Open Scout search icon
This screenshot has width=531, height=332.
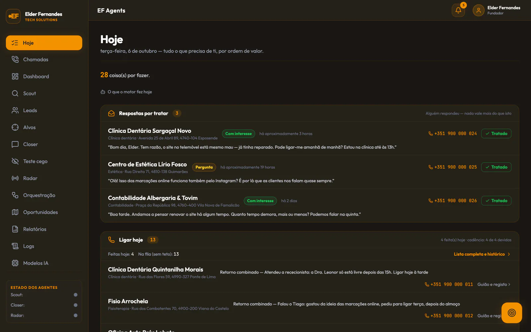(15, 93)
